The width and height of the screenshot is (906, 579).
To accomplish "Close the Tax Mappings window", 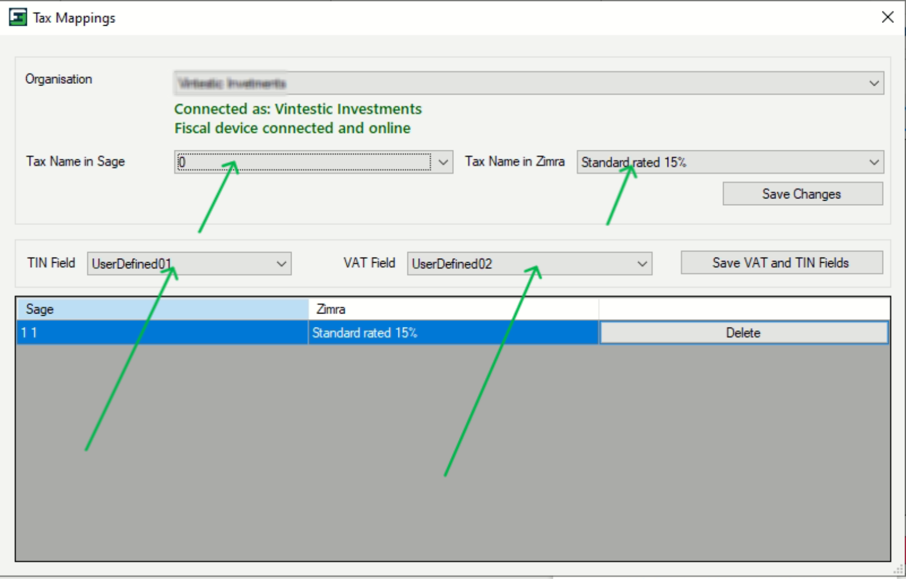I will pos(888,17).
